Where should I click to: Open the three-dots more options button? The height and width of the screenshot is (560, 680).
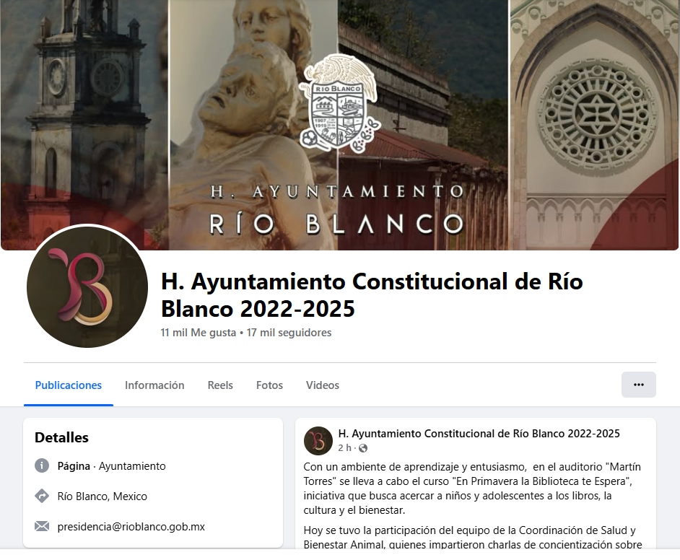tap(638, 385)
